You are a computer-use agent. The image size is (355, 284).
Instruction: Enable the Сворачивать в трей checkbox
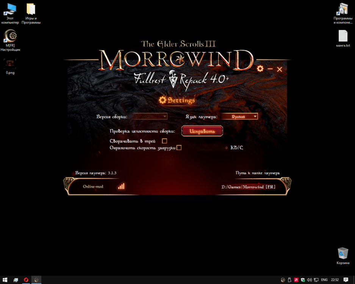click(164, 141)
